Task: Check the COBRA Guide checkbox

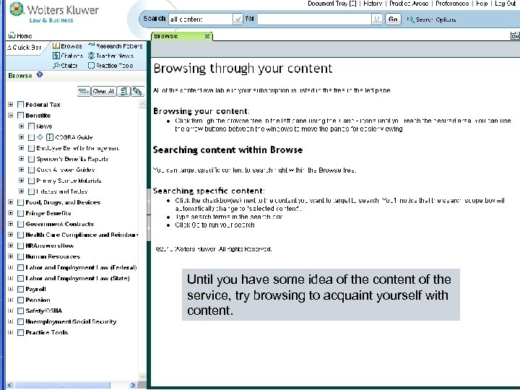Action: point(31,137)
